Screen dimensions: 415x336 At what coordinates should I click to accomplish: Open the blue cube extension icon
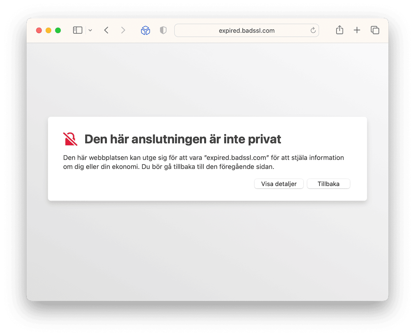click(x=146, y=30)
